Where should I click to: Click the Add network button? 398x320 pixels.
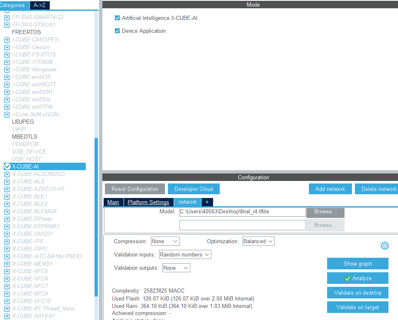pos(330,189)
